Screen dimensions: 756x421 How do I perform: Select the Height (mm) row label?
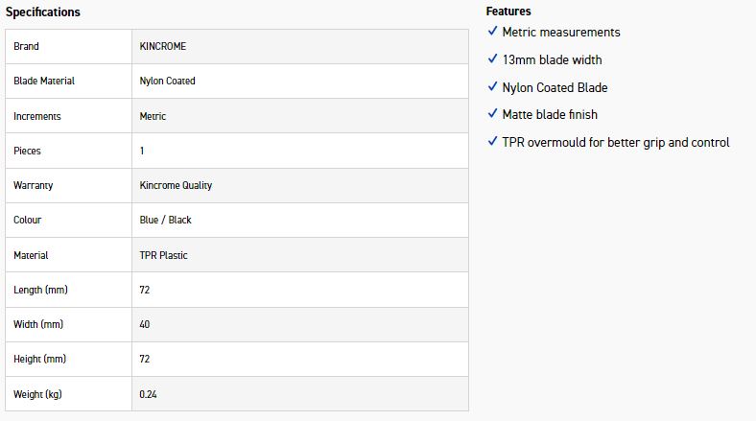[40, 359]
